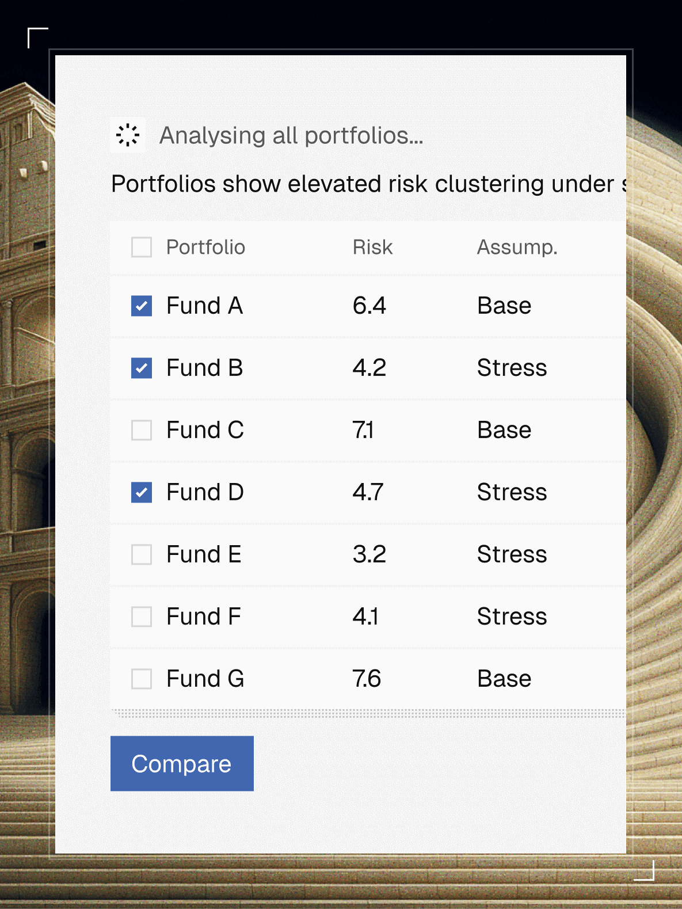This screenshot has height=909, width=682.
Task: Uncheck the Fund D checkbox
Action: coord(142,492)
